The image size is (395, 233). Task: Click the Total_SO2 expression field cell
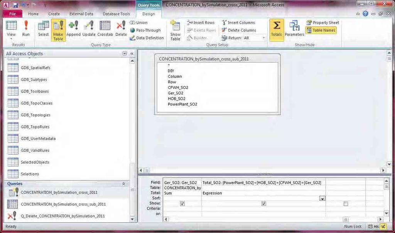pyautogui.click(x=263, y=183)
